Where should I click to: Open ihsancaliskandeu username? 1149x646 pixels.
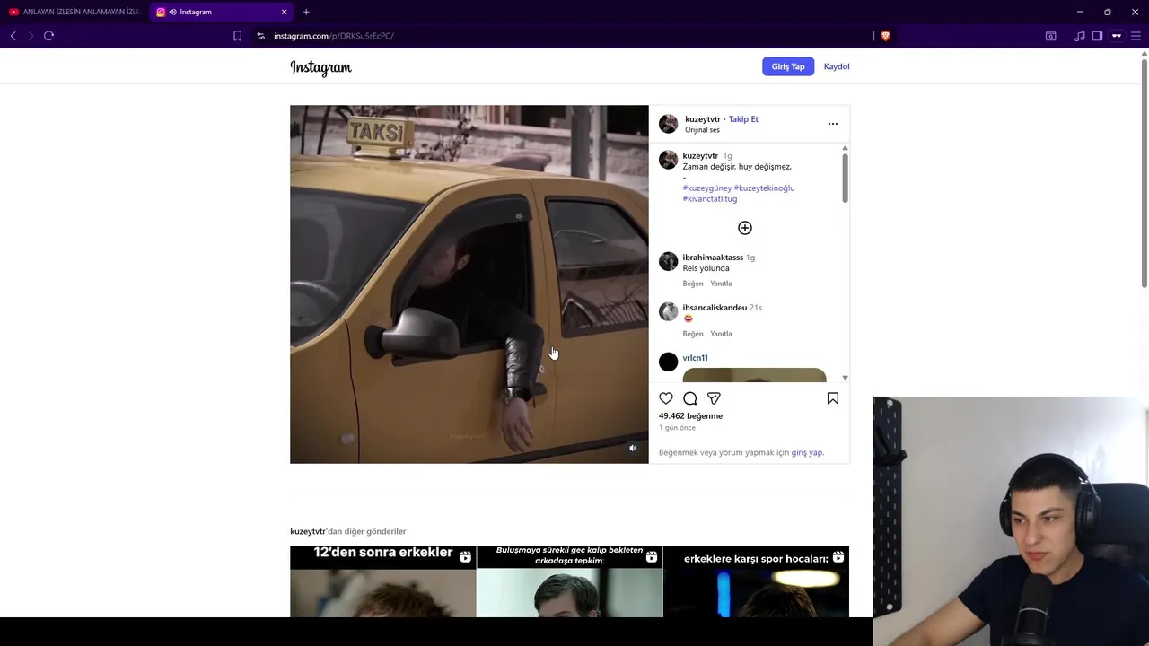[x=715, y=308]
